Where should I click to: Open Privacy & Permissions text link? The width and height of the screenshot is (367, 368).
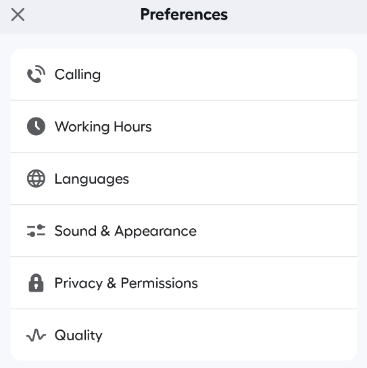126,284
